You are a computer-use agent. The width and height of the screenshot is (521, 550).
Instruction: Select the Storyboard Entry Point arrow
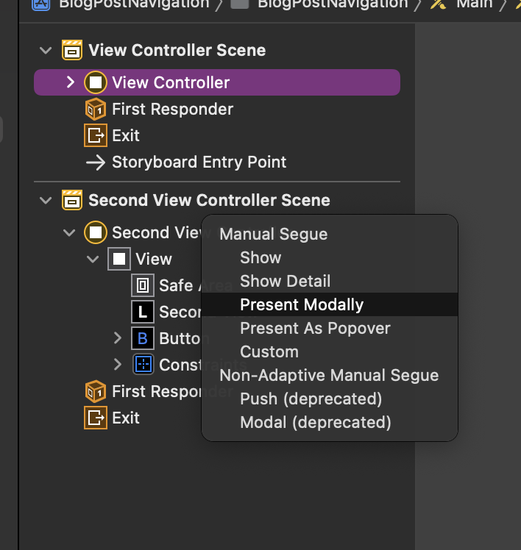pyautogui.click(x=96, y=162)
